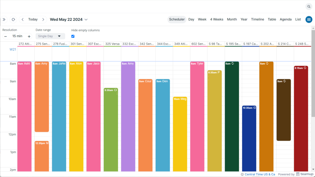315x177 pixels.
Task: Open the 10:30am dark blue event
Action: tap(249, 138)
